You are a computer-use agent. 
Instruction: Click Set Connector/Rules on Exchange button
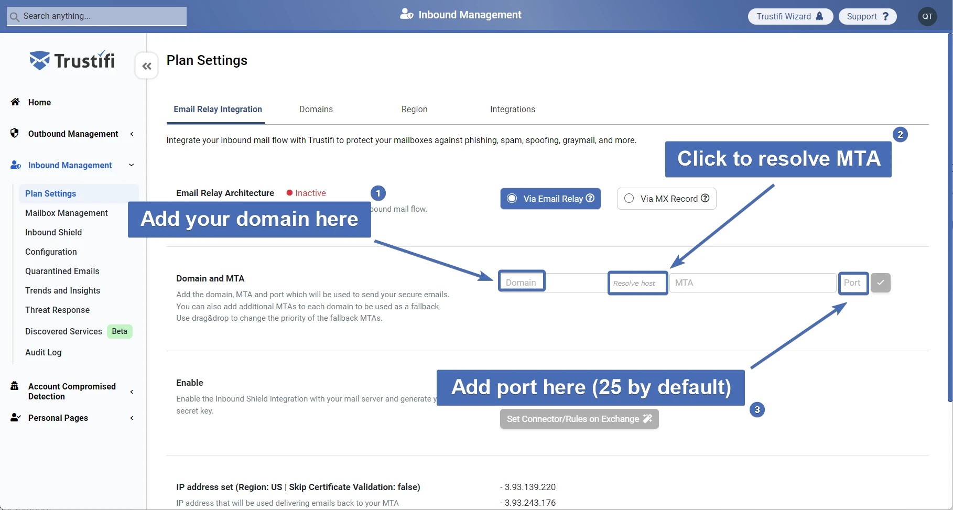pyautogui.click(x=579, y=419)
